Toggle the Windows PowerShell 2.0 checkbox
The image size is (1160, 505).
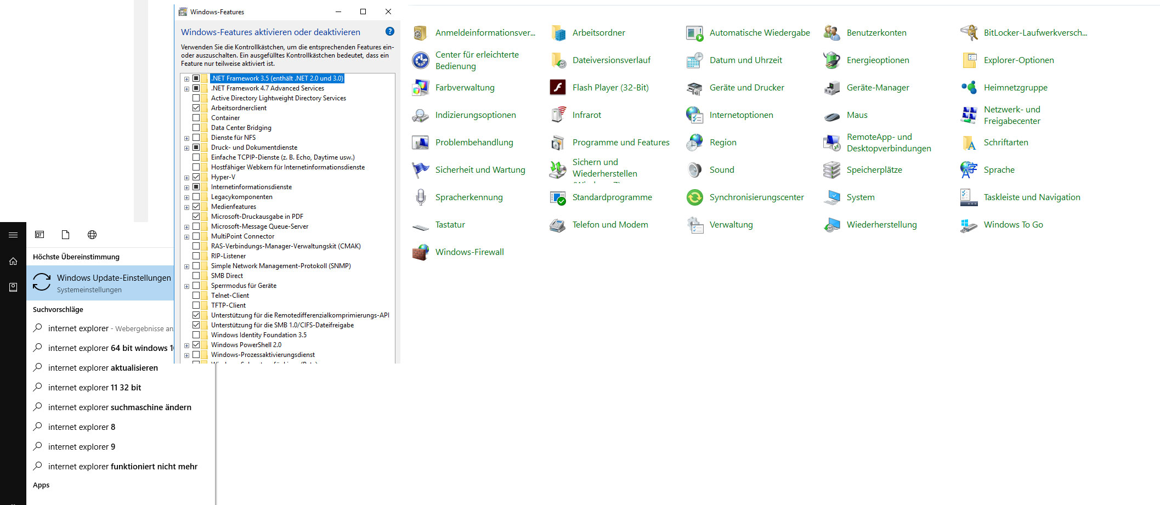tap(196, 344)
